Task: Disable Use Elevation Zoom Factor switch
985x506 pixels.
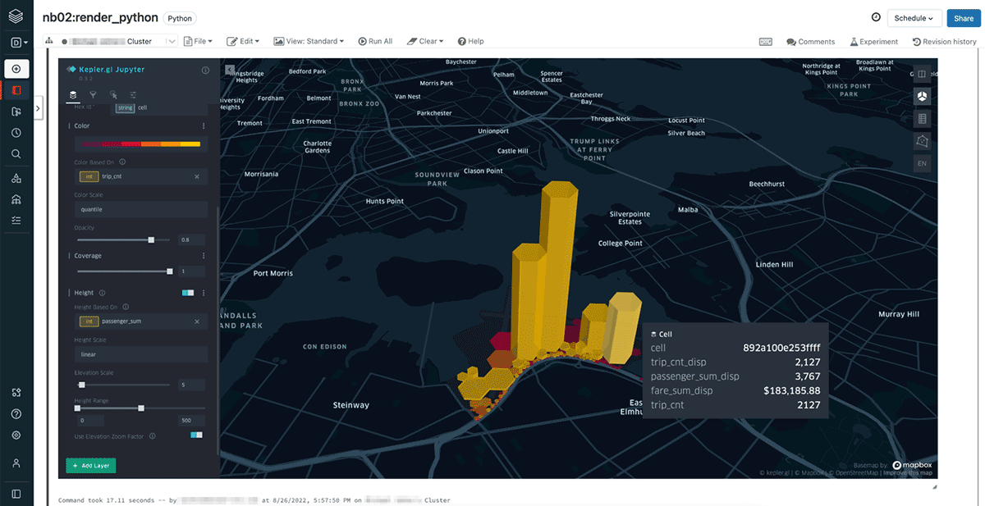Action: (196, 435)
